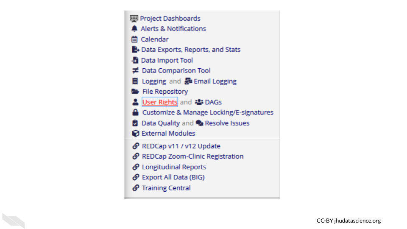Open the Data Comparison Tool
This screenshot has height=229, width=407.
176,70
